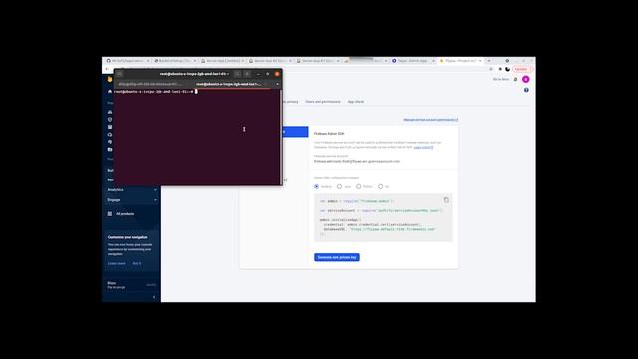The image size is (638, 359).
Task: Open the Firebase help question-mark icon
Action: 526,90
